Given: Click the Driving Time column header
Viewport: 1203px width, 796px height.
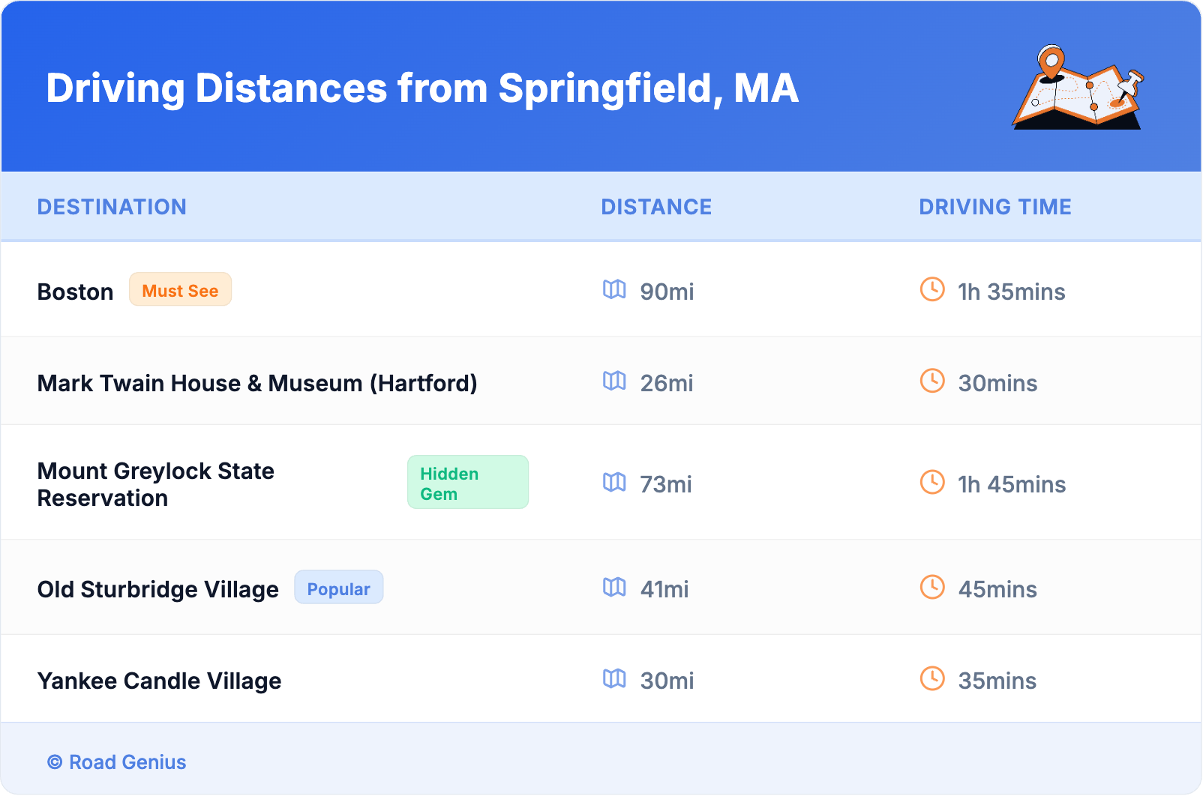Looking at the screenshot, I should [x=995, y=207].
